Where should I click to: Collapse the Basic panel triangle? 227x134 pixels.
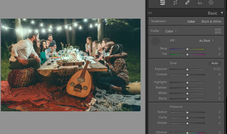(x=222, y=13)
